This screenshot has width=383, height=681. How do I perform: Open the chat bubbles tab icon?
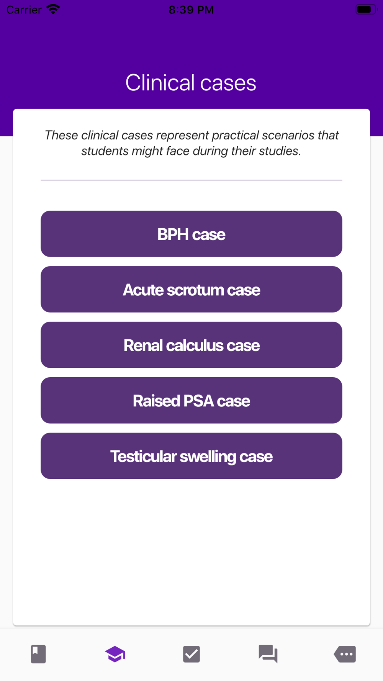(268, 654)
